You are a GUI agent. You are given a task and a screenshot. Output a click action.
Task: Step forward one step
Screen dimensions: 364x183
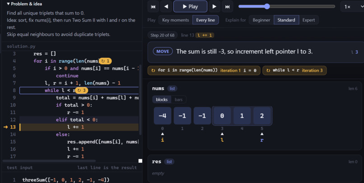point(214,6)
